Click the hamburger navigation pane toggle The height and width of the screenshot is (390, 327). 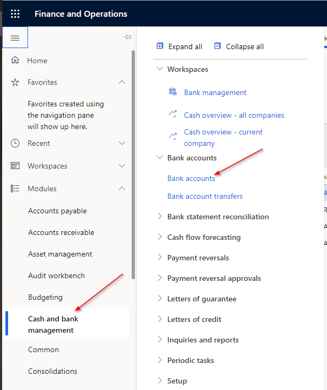coord(15,38)
